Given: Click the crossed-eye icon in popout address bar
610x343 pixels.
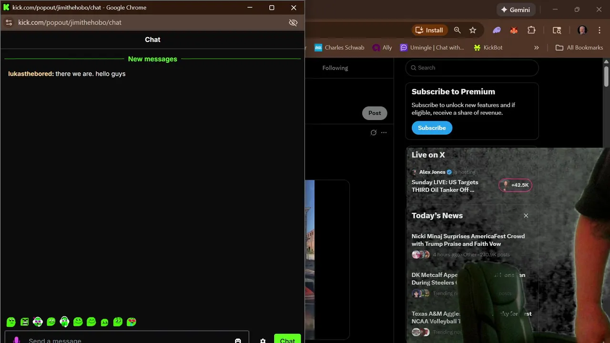Looking at the screenshot, I should pyautogui.click(x=293, y=22).
